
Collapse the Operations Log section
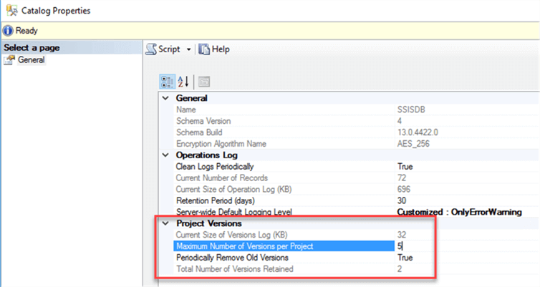click(x=166, y=155)
